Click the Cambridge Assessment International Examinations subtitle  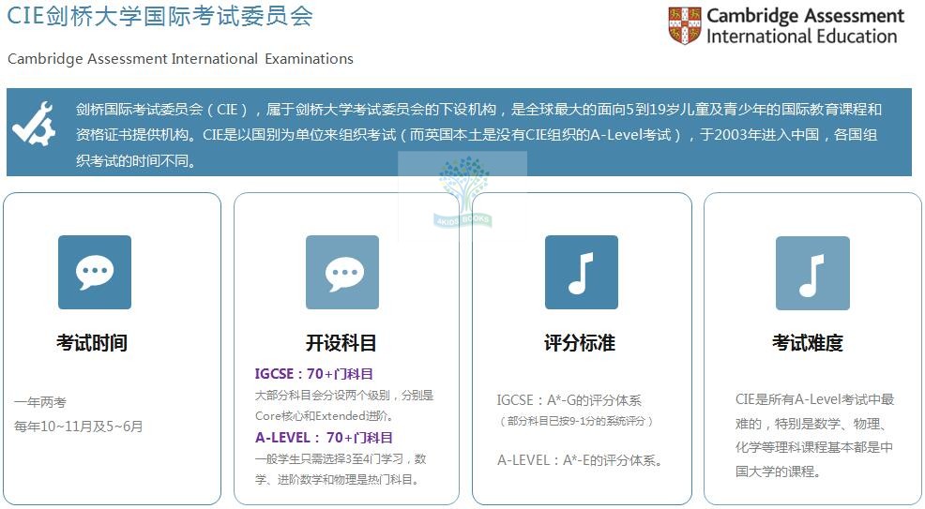coord(180,59)
